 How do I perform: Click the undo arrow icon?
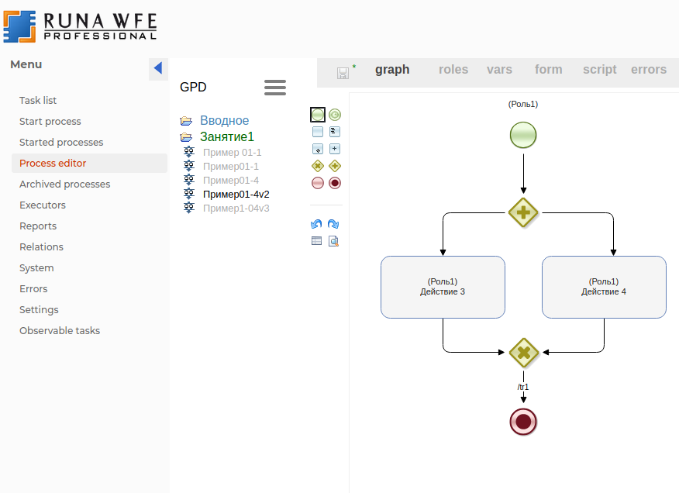[x=316, y=224]
